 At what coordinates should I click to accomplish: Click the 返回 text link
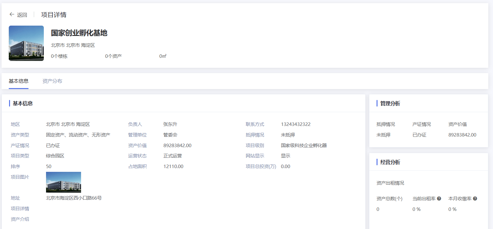tap(22, 15)
